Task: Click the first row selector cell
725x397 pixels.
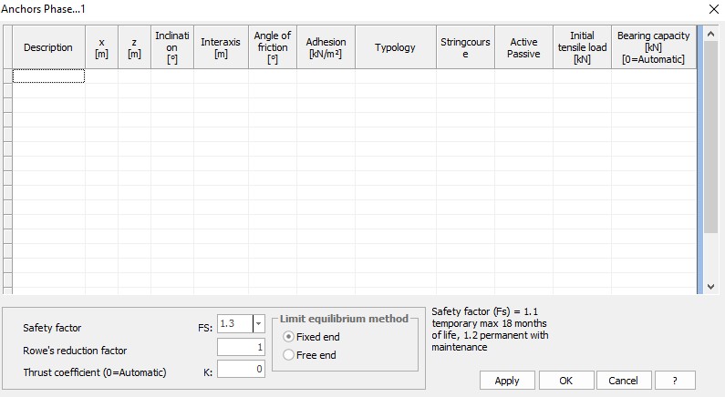Action: coord(7,76)
